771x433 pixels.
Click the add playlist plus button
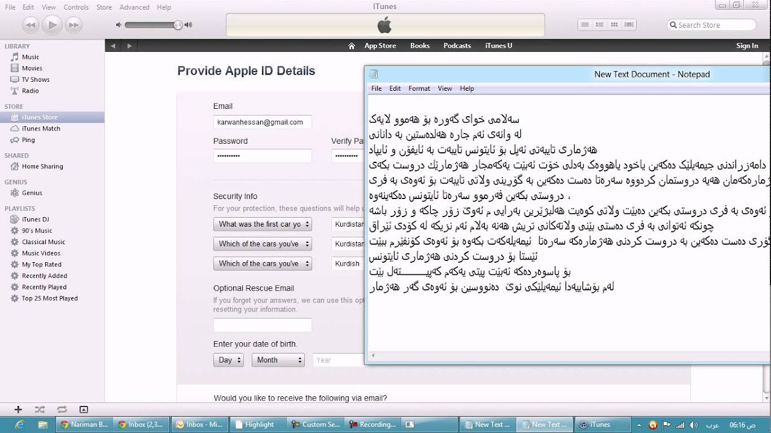18,410
